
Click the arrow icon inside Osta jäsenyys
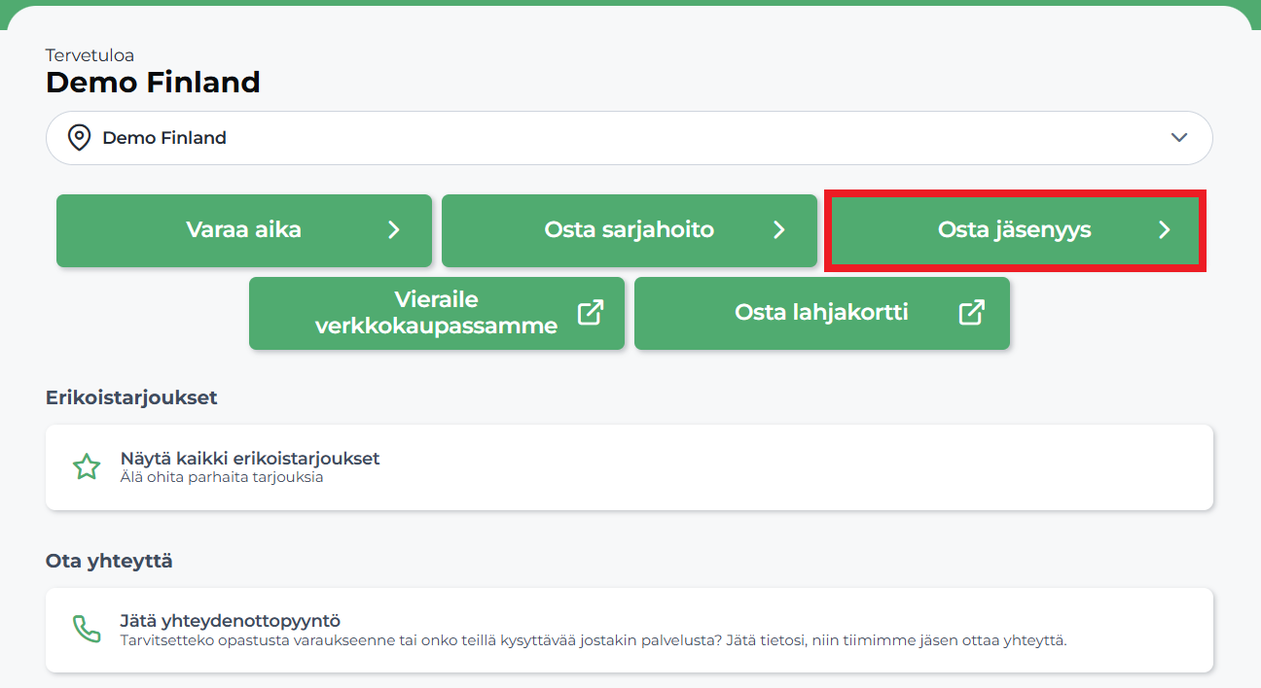(x=1165, y=230)
